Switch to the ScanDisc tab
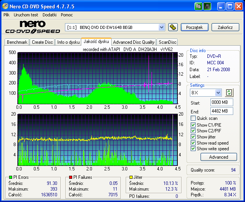 pyautogui.click(x=168, y=42)
